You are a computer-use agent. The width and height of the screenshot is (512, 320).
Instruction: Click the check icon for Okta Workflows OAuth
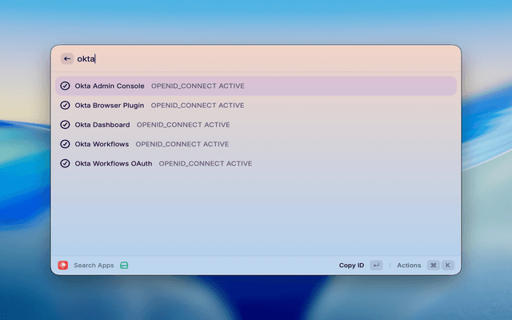(65, 163)
